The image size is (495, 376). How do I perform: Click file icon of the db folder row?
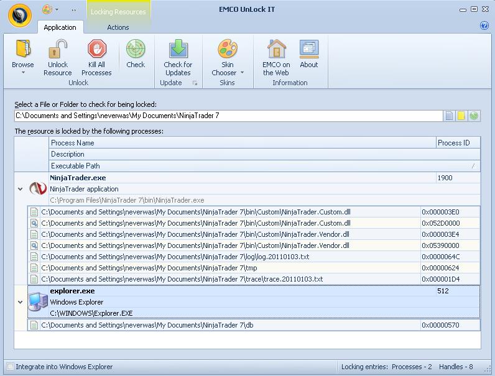coord(34,325)
